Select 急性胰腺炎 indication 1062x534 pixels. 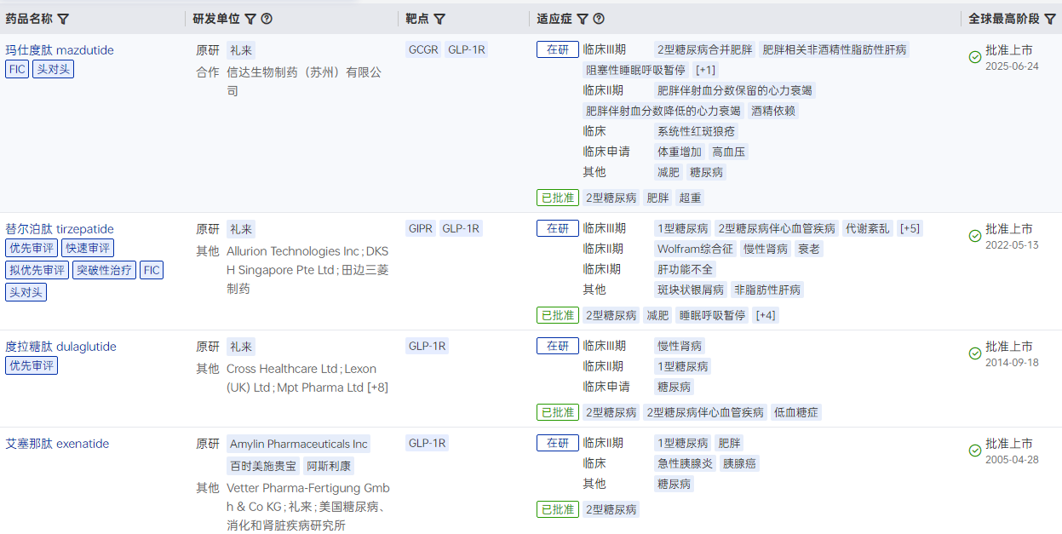tap(685, 463)
